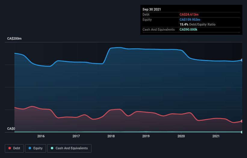
Task: Click the Equity row label in tooltip
Action: 147,20
